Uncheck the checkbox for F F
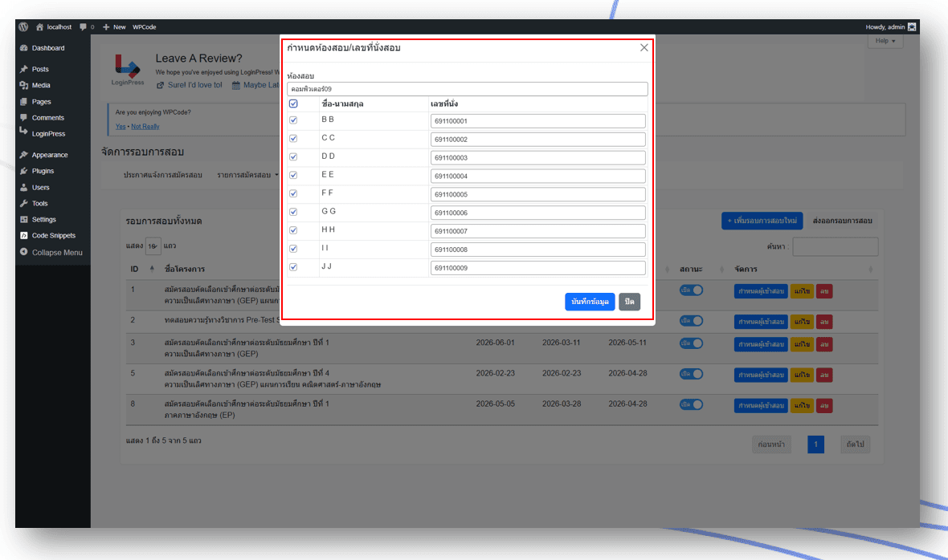Screen dimensions: 948x560 click(x=293, y=193)
